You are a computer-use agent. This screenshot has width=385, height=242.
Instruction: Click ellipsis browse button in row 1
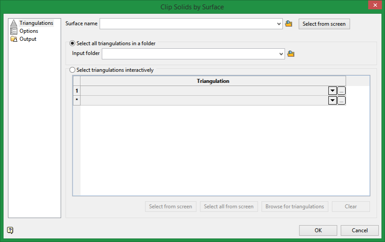[341, 91]
